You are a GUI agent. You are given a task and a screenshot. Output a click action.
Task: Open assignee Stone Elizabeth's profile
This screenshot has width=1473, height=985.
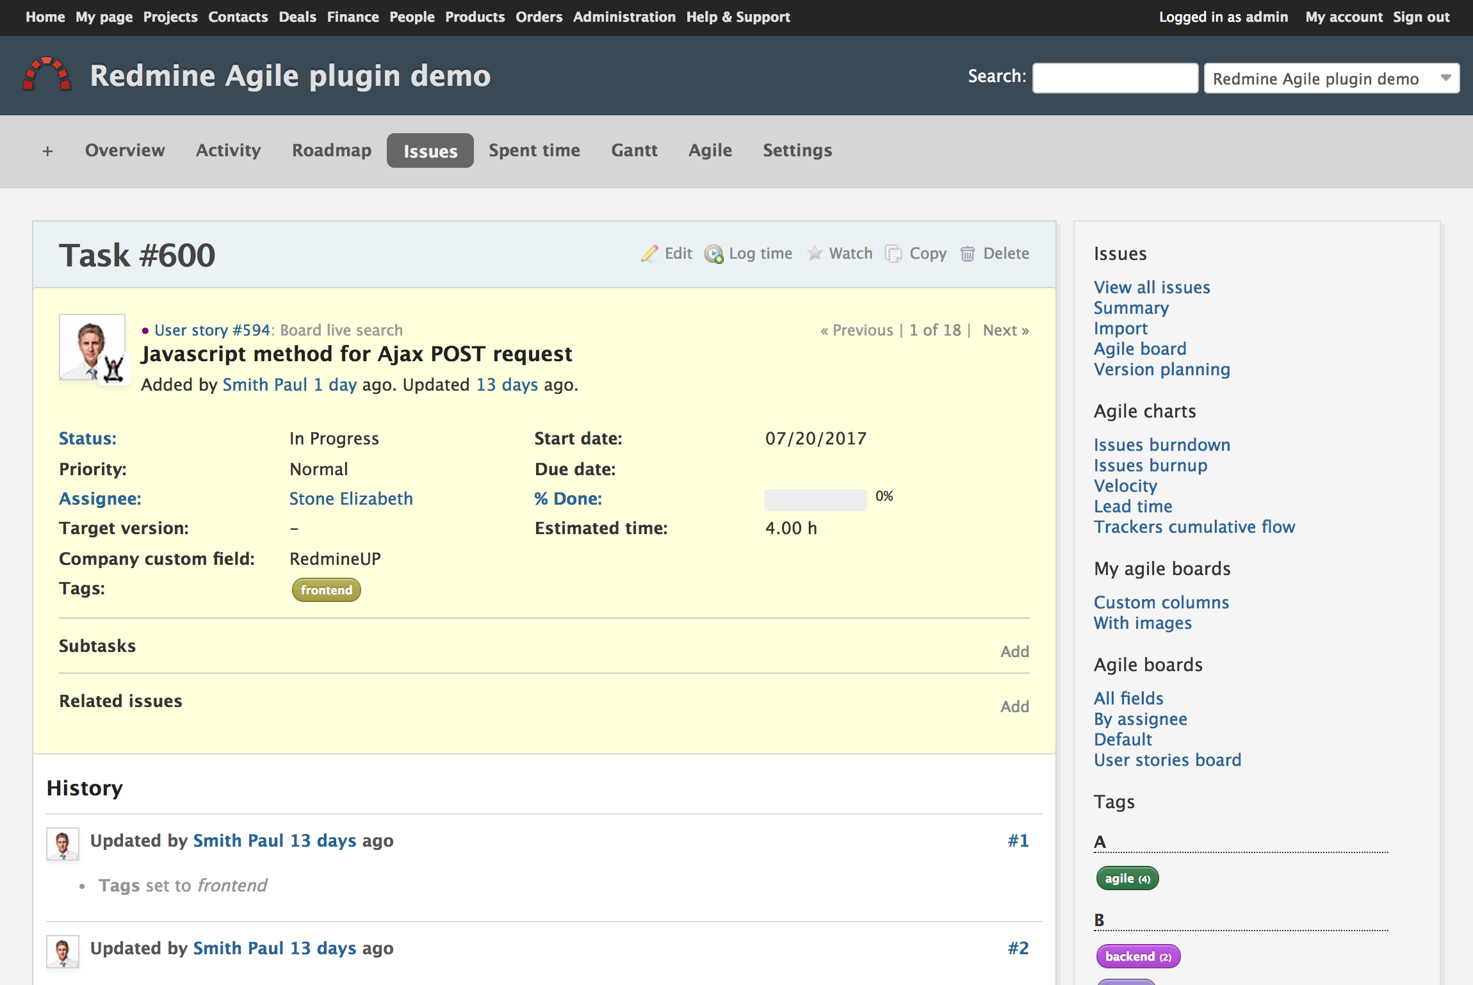point(351,498)
